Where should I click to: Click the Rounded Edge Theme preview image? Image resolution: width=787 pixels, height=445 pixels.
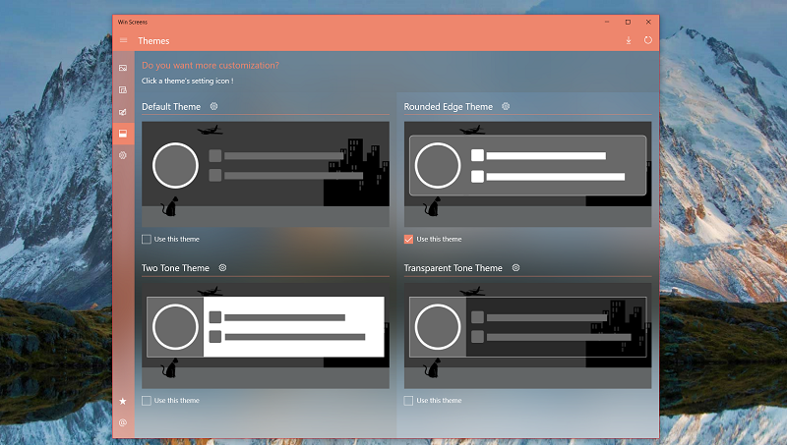click(527, 175)
